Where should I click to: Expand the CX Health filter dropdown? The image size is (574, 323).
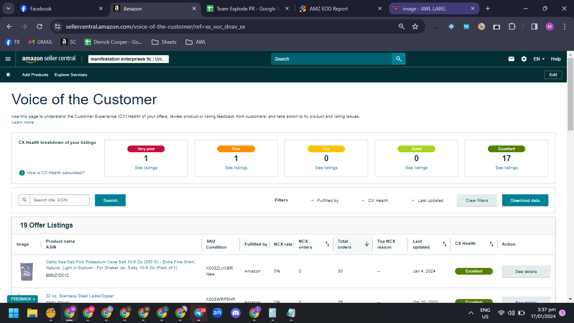click(x=375, y=201)
